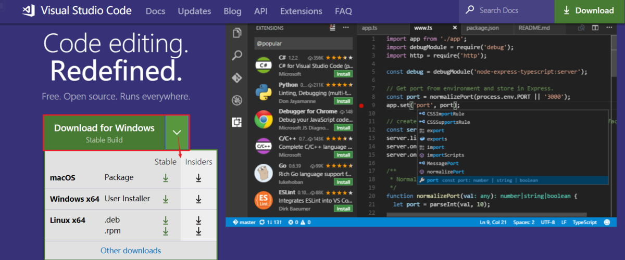Open the Explorer icon in activity bar

coord(238,33)
